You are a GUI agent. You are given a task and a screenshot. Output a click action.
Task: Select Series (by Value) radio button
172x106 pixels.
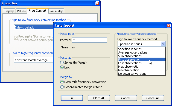pyautogui.click(x=62, y=63)
